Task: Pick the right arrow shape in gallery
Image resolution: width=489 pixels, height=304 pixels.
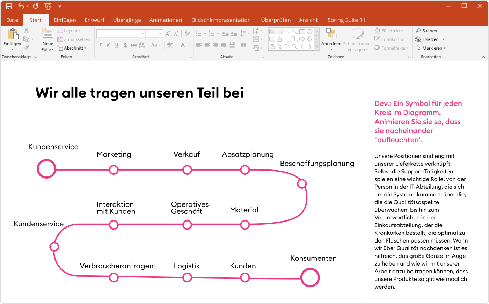Action: [x=302, y=39]
